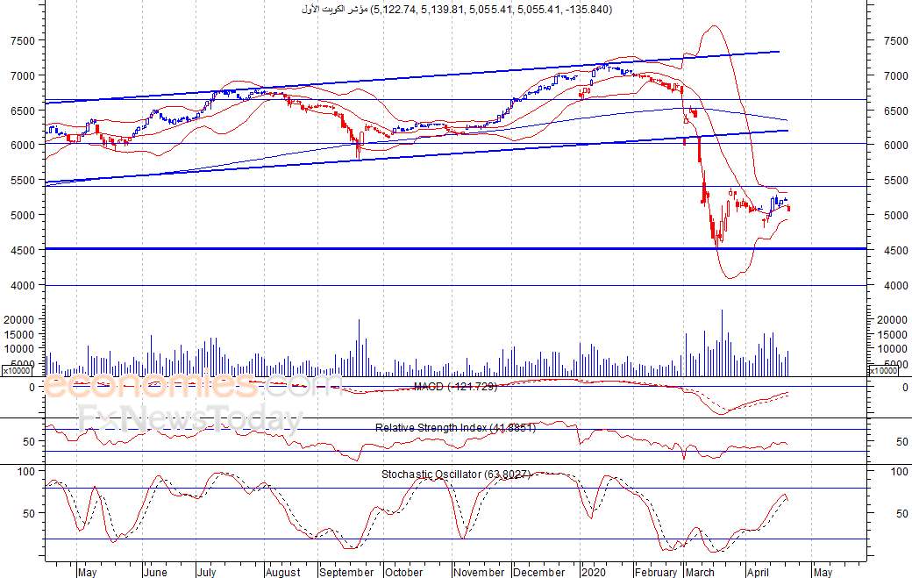Click the June label on the time axis
Screen dimensions: 912x578
coord(155,572)
